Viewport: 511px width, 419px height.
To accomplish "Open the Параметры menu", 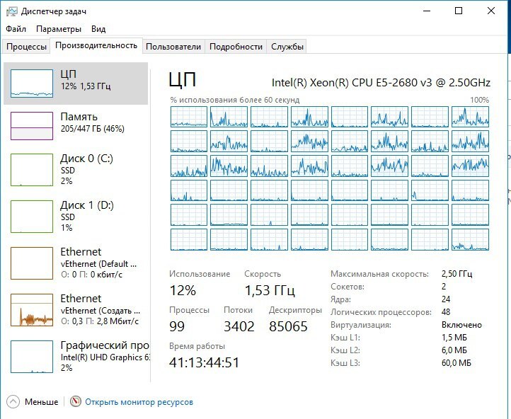I will tap(59, 29).
